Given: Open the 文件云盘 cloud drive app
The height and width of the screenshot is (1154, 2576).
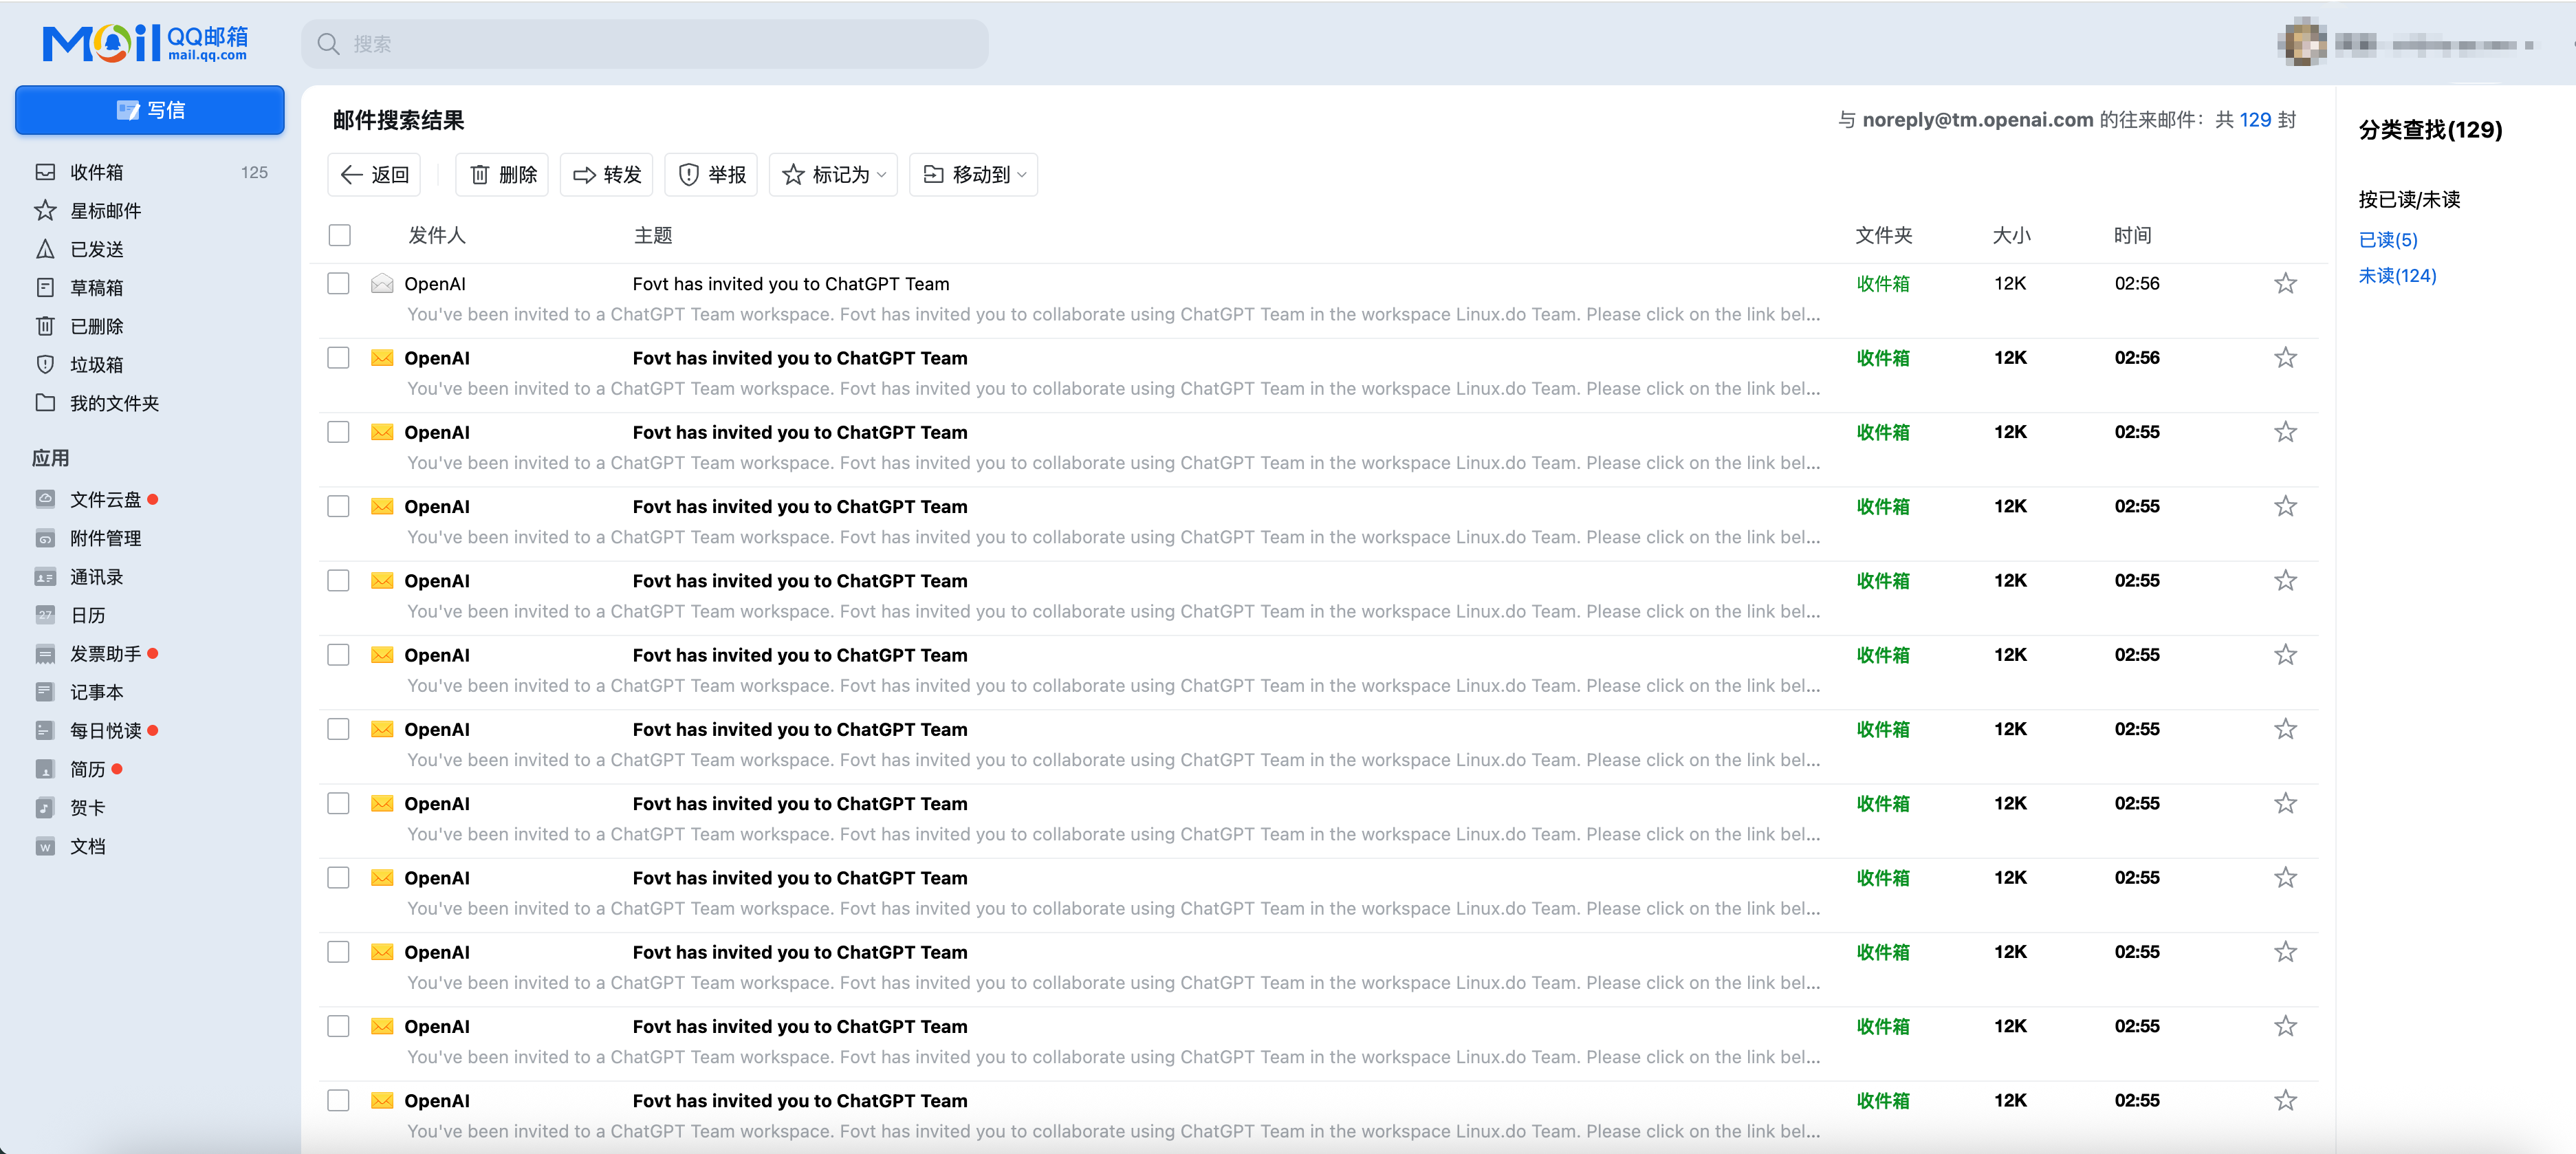Looking at the screenshot, I should pos(104,500).
